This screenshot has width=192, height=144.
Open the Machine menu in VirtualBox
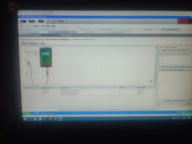(27, 14)
